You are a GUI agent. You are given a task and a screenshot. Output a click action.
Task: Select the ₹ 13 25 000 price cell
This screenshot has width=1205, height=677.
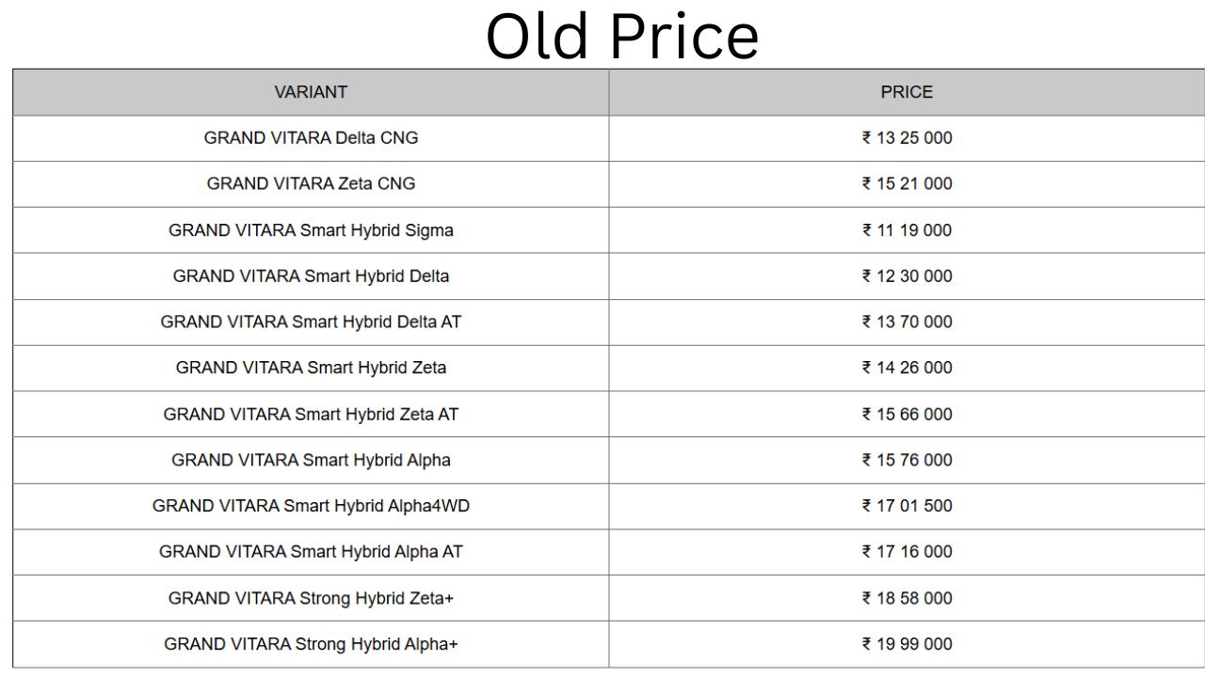pos(907,138)
